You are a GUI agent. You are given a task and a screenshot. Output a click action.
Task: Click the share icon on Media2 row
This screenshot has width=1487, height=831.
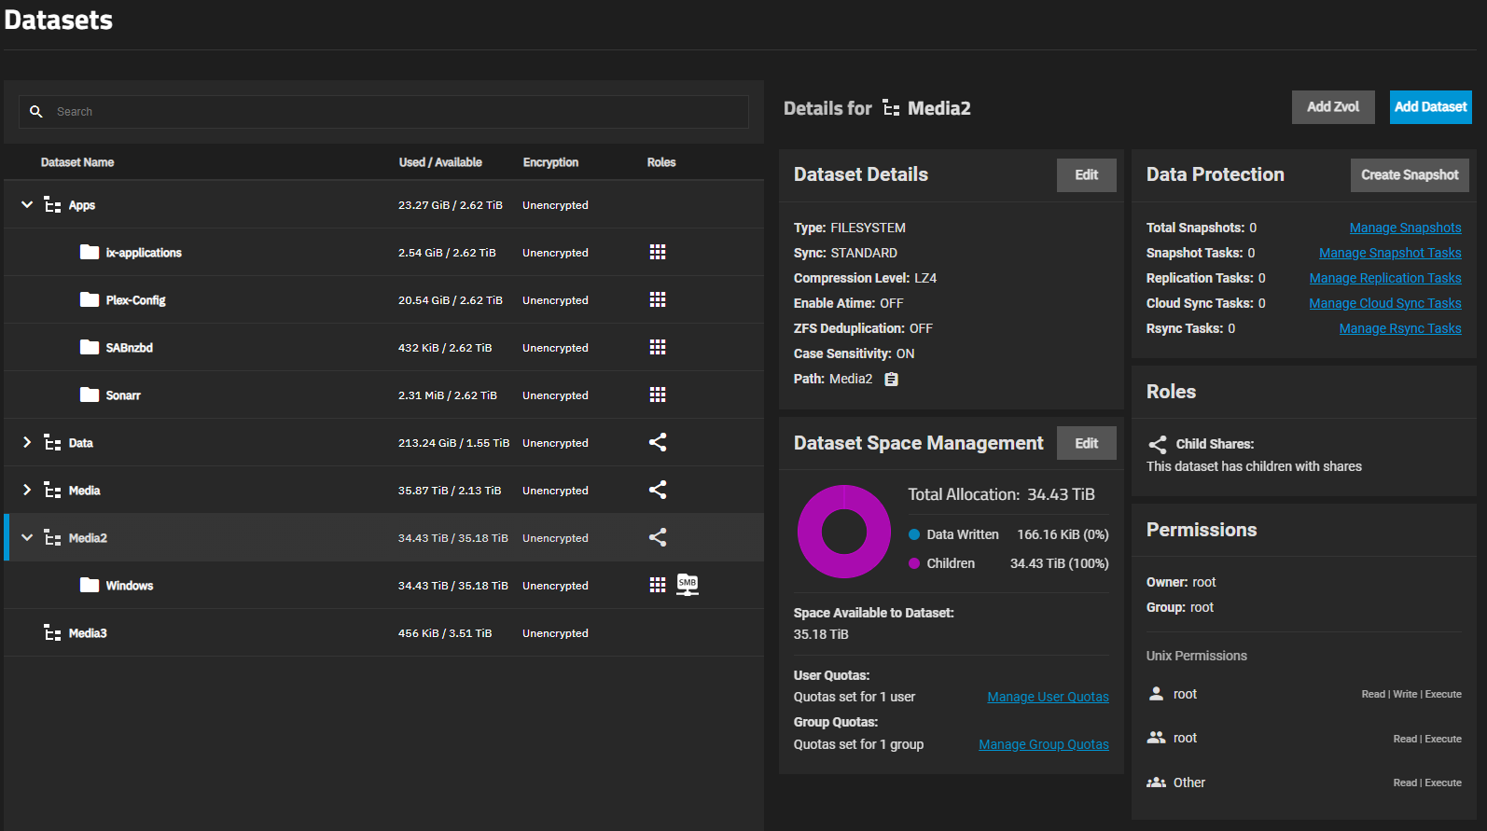point(658,537)
